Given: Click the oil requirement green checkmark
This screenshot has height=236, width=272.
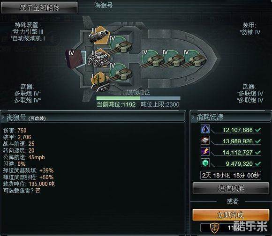Looking at the screenshot, I should coord(258,130).
